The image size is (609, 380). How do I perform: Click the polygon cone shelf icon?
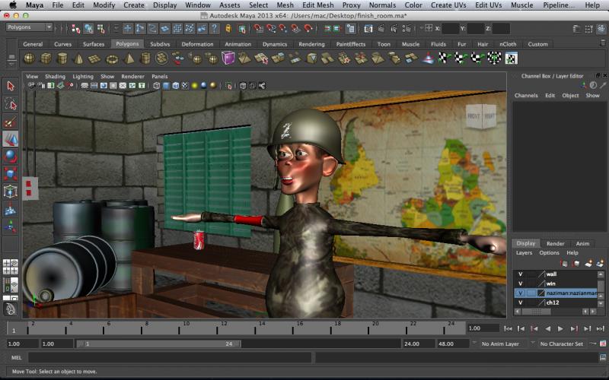79,59
